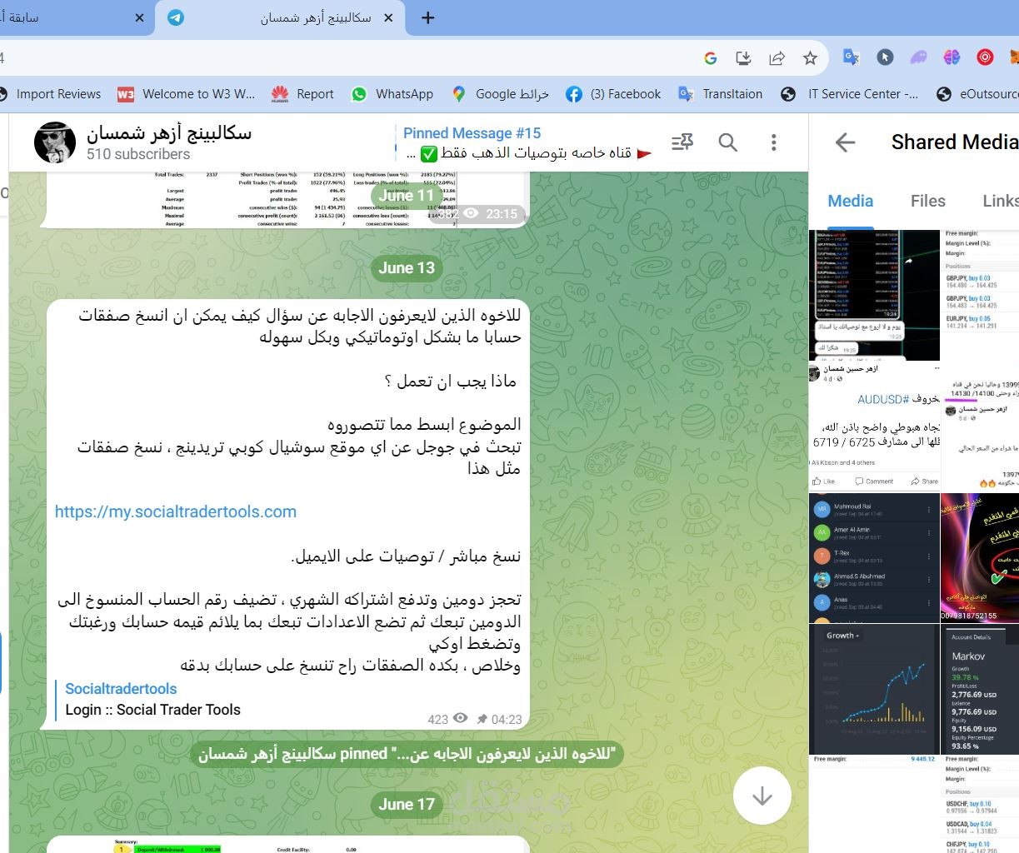The image size is (1019, 853).
Task: Switch to the Files tab
Action: 928,201
